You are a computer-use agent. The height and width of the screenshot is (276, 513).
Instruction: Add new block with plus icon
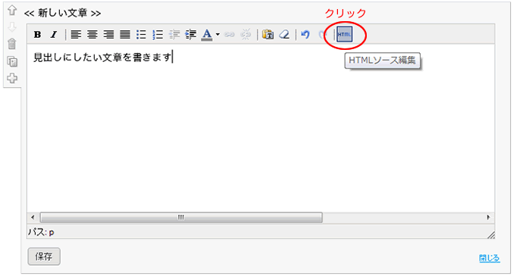tap(12, 78)
